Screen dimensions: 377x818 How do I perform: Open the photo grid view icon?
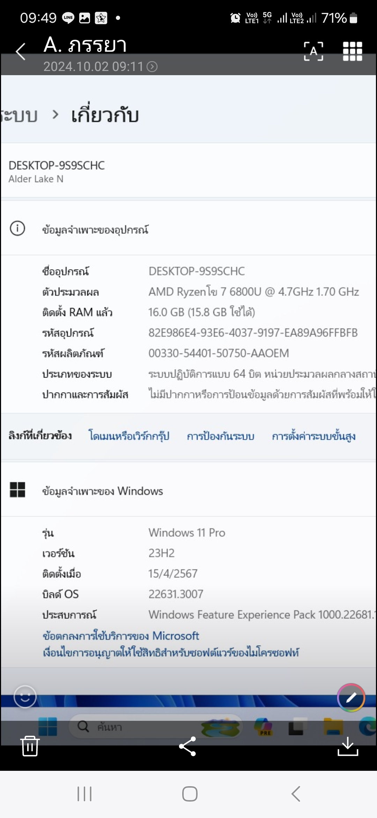[353, 51]
